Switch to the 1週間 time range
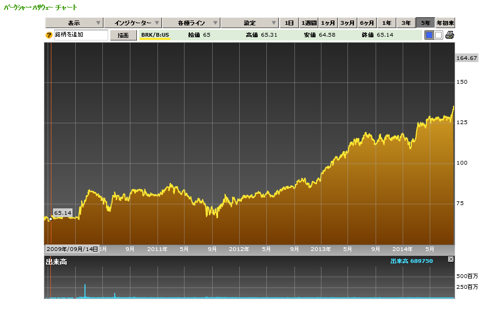 (308, 23)
